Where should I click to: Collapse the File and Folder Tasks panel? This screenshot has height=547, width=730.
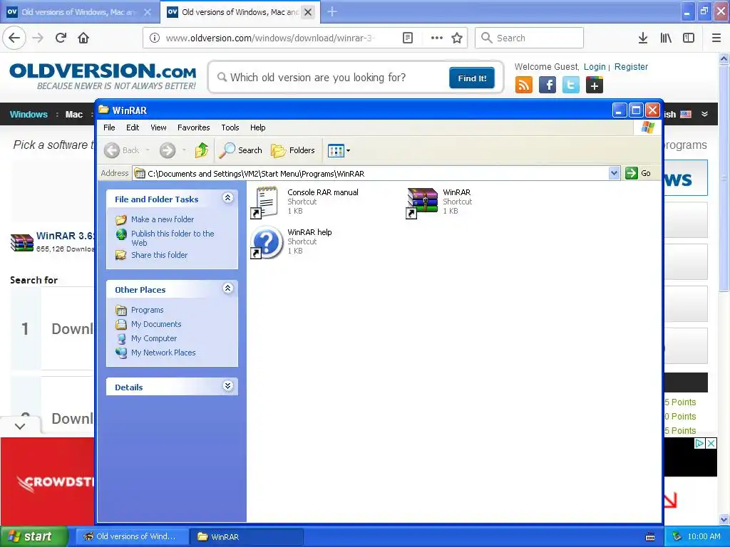point(227,198)
